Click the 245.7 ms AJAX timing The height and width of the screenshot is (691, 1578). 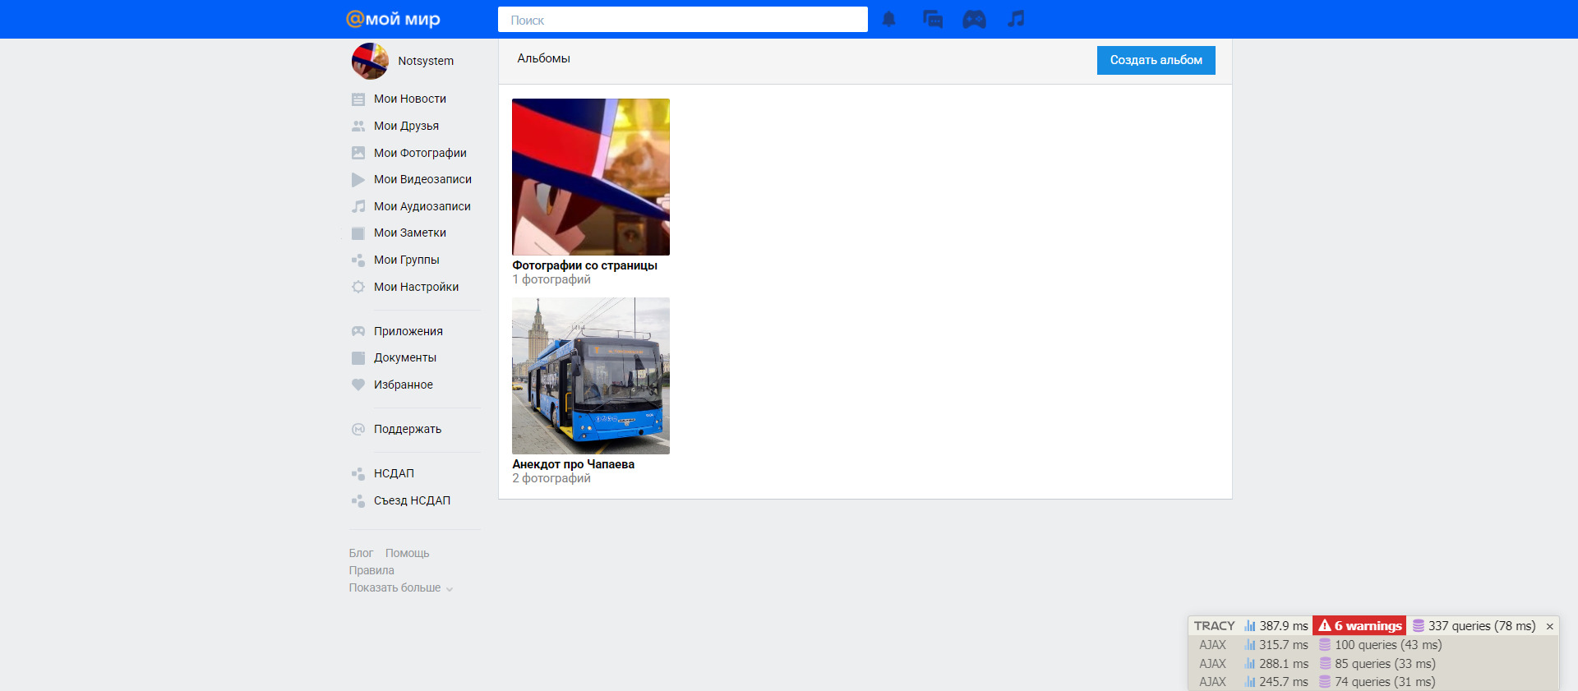point(1276,682)
